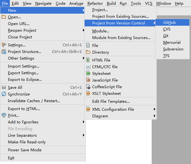Select Project... in New submenu
The width and height of the screenshot is (191, 164).
[x=120, y=10]
